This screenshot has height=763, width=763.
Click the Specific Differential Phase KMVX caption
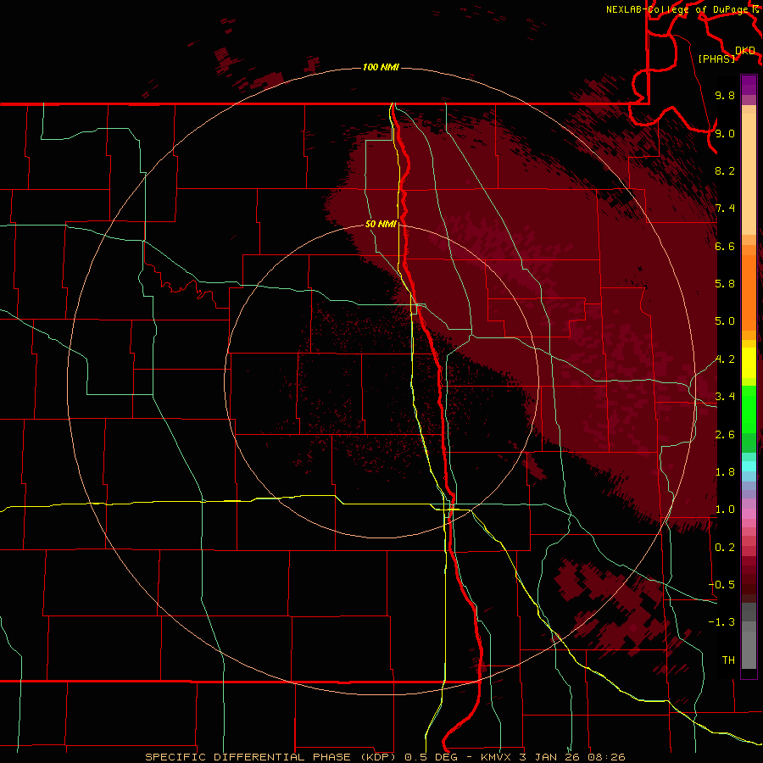pyautogui.click(x=385, y=757)
